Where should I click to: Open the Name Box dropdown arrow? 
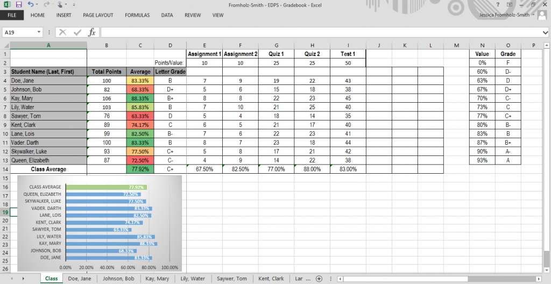(x=39, y=32)
